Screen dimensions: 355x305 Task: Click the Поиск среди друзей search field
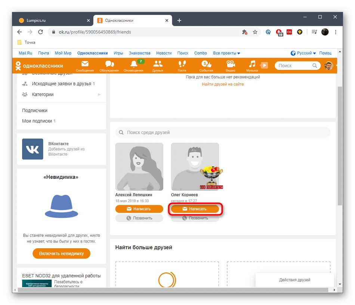[x=223, y=132]
